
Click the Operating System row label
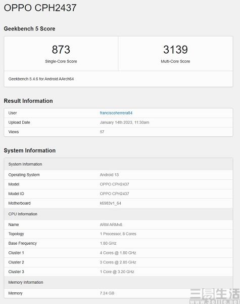pyautogui.click(x=24, y=175)
